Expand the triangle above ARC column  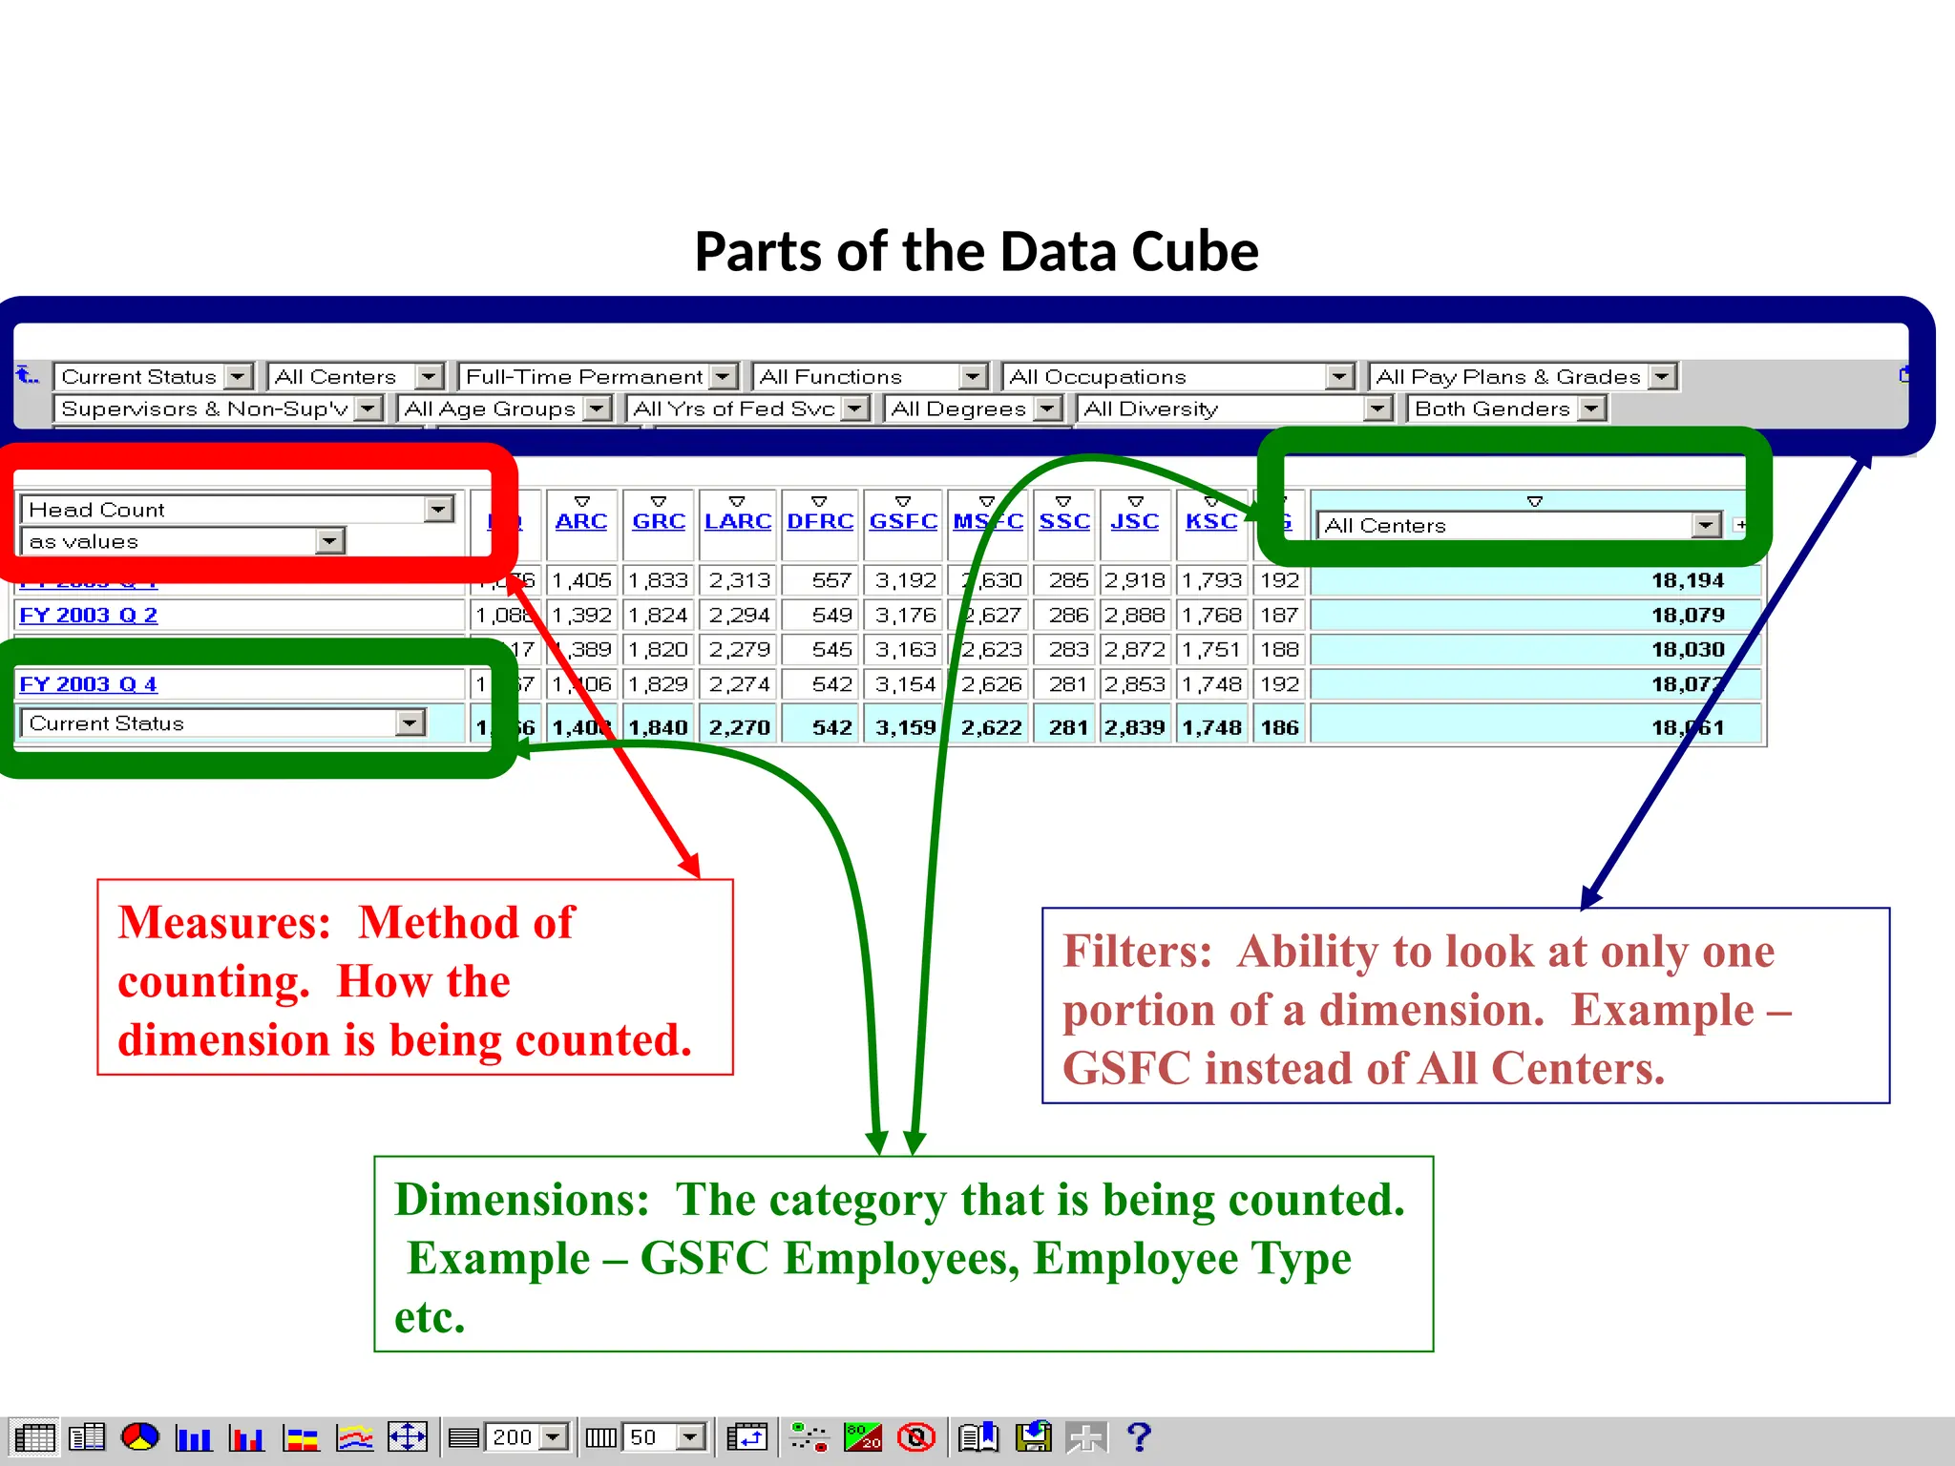pyautogui.click(x=581, y=501)
